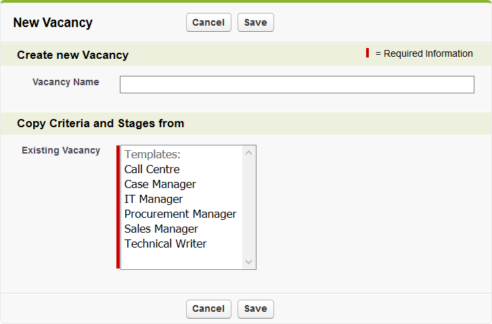Choose Case Manager from Existing Vacancy list
492x324 pixels.
[160, 184]
